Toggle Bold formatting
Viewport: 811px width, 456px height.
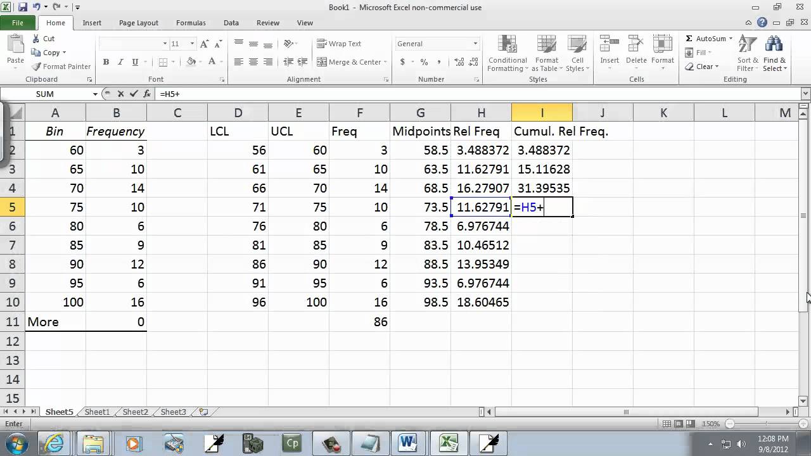click(x=106, y=62)
